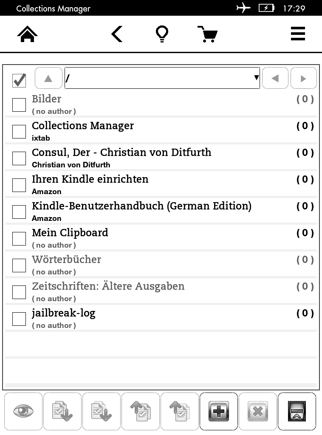The image size is (322, 435).
Task: Open the lightbulb recommendations icon
Action: pos(162,34)
